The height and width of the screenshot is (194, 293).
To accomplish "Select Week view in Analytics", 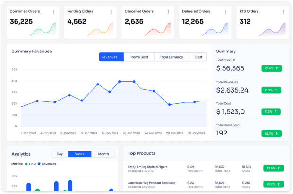I will 79,154.
